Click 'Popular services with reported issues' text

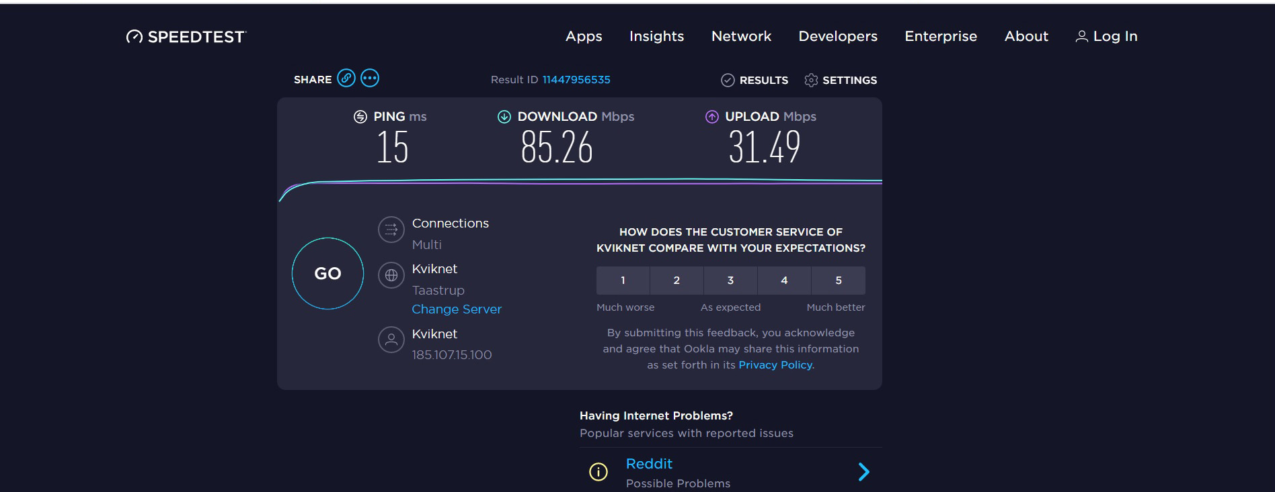click(687, 434)
